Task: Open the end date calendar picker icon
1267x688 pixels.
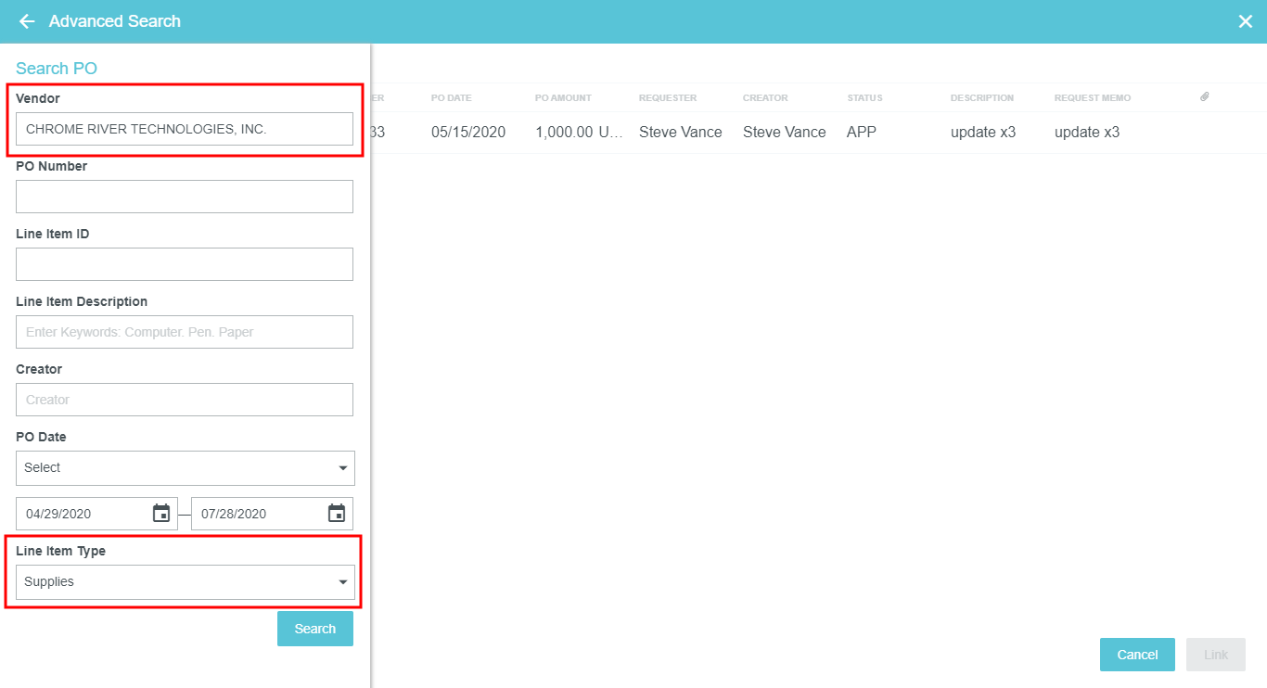Action: [x=337, y=514]
